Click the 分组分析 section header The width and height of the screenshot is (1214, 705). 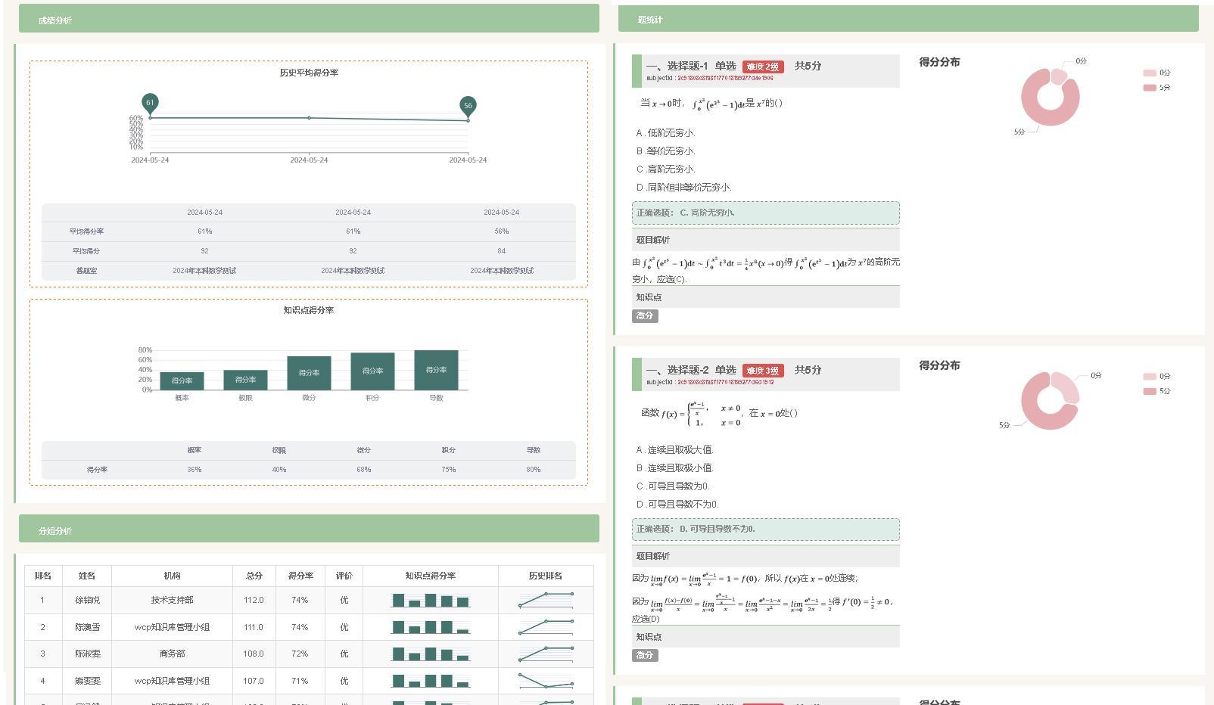309,530
